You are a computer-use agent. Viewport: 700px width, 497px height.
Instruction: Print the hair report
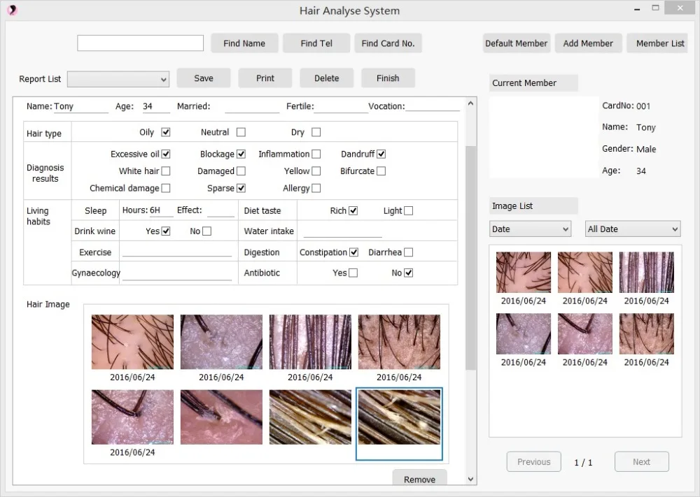click(x=265, y=78)
